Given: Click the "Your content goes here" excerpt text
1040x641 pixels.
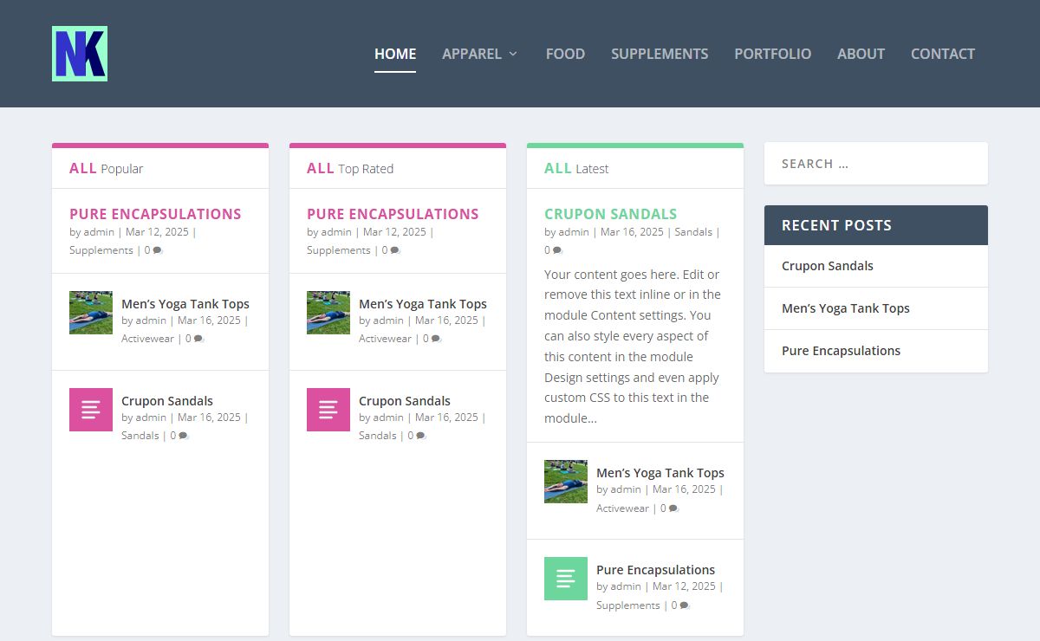Looking at the screenshot, I should pos(633,346).
